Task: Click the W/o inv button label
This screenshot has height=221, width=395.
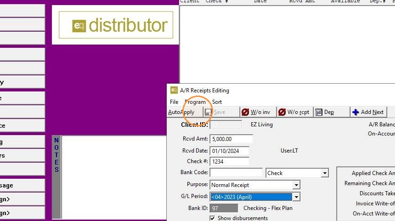Action: tap(260, 112)
